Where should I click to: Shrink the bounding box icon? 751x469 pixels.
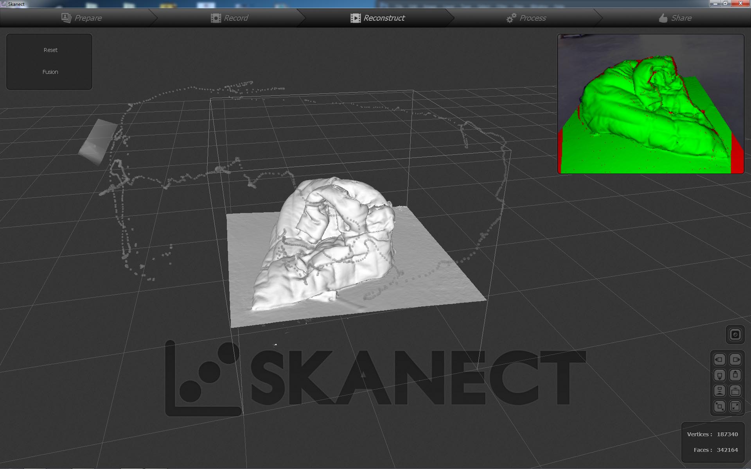click(x=719, y=406)
